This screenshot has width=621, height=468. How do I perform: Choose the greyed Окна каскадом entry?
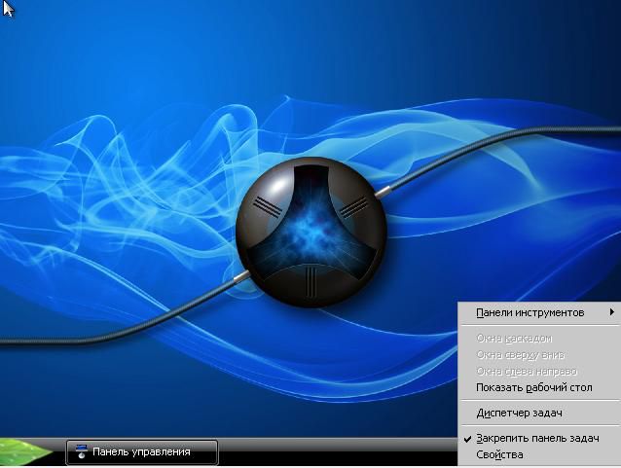513,338
